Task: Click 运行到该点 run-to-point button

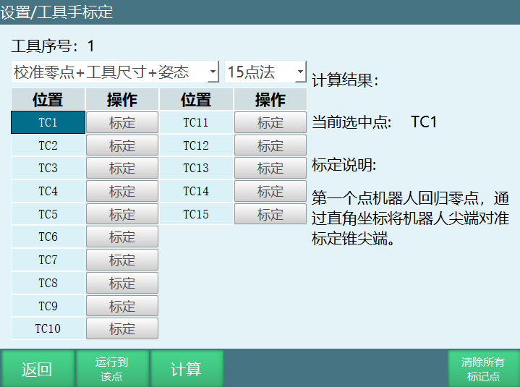Action: (111, 369)
